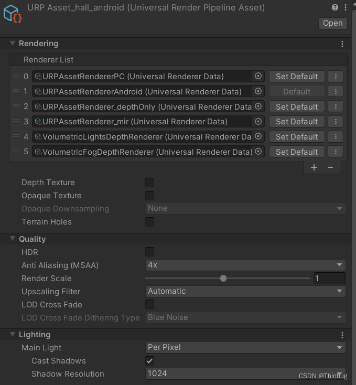The height and width of the screenshot is (385, 356).
Task: Grab the drag handle of renderer 0
Action: (x=16, y=76)
